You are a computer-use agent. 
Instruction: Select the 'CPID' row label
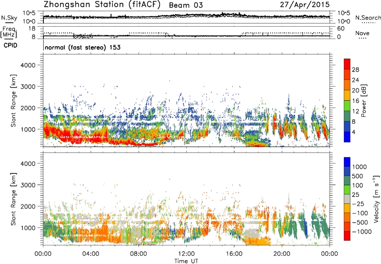tap(10, 45)
